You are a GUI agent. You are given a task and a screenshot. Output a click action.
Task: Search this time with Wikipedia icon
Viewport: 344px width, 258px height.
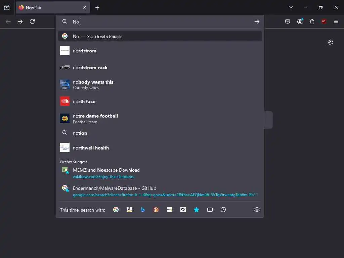tap(183, 210)
